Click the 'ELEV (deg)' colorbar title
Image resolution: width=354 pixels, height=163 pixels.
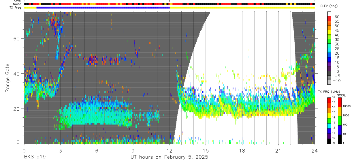pyautogui.click(x=329, y=6)
